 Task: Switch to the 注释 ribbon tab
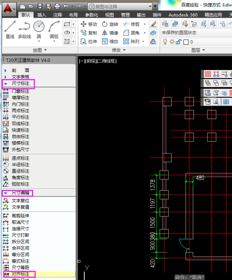point(57,15)
